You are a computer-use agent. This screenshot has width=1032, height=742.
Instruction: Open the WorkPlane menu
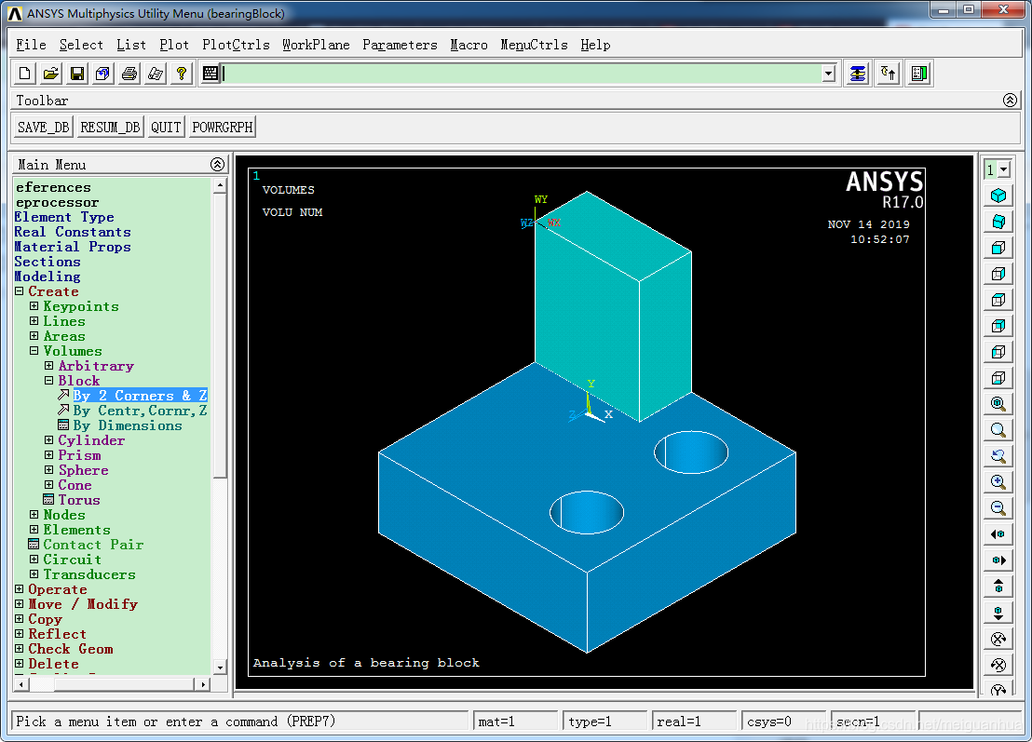pos(316,45)
